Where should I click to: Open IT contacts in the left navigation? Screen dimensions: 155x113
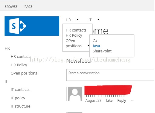(20, 90)
